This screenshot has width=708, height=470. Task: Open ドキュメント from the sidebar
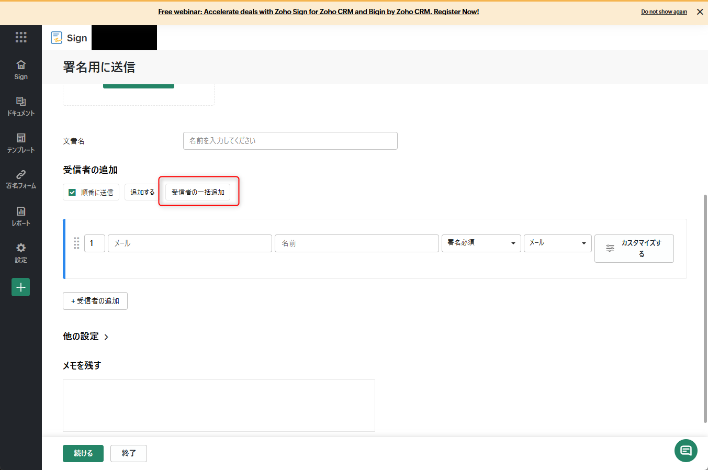(x=21, y=106)
